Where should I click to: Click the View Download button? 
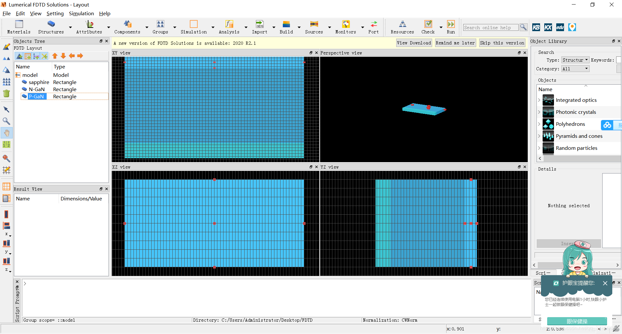(x=414, y=43)
